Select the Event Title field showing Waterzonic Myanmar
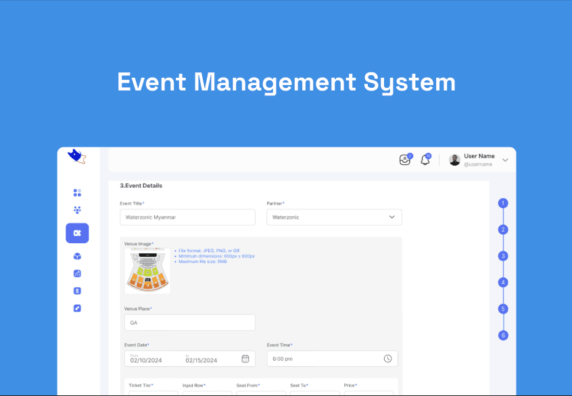 (x=187, y=217)
